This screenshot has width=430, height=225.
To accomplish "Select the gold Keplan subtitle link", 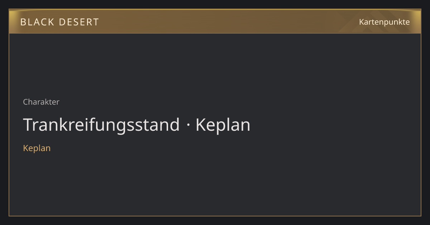I will [x=37, y=148].
